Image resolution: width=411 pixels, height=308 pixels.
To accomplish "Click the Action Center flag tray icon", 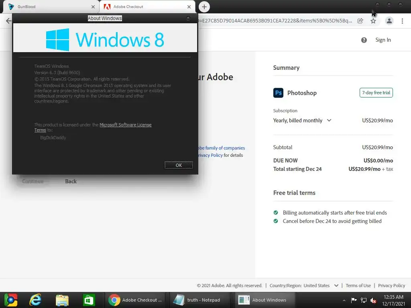I will pos(354,300).
